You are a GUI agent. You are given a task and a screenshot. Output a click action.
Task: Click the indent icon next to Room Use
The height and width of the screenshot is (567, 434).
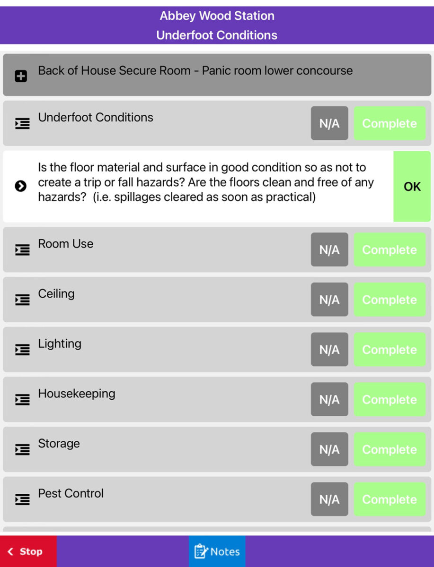coord(22,250)
